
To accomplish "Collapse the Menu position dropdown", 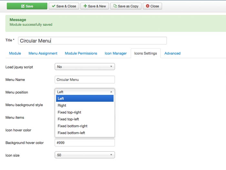I will click(x=85, y=92).
